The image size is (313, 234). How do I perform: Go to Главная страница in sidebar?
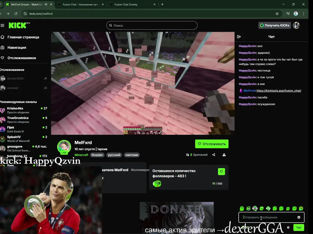(23, 37)
